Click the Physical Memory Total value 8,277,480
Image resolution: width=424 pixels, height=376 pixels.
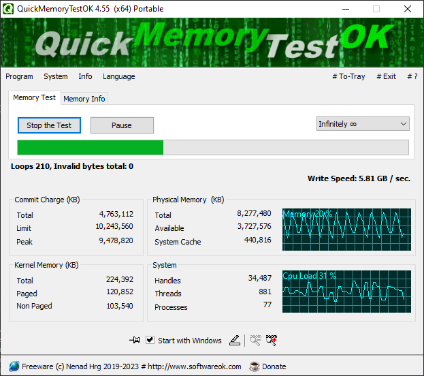[254, 214]
